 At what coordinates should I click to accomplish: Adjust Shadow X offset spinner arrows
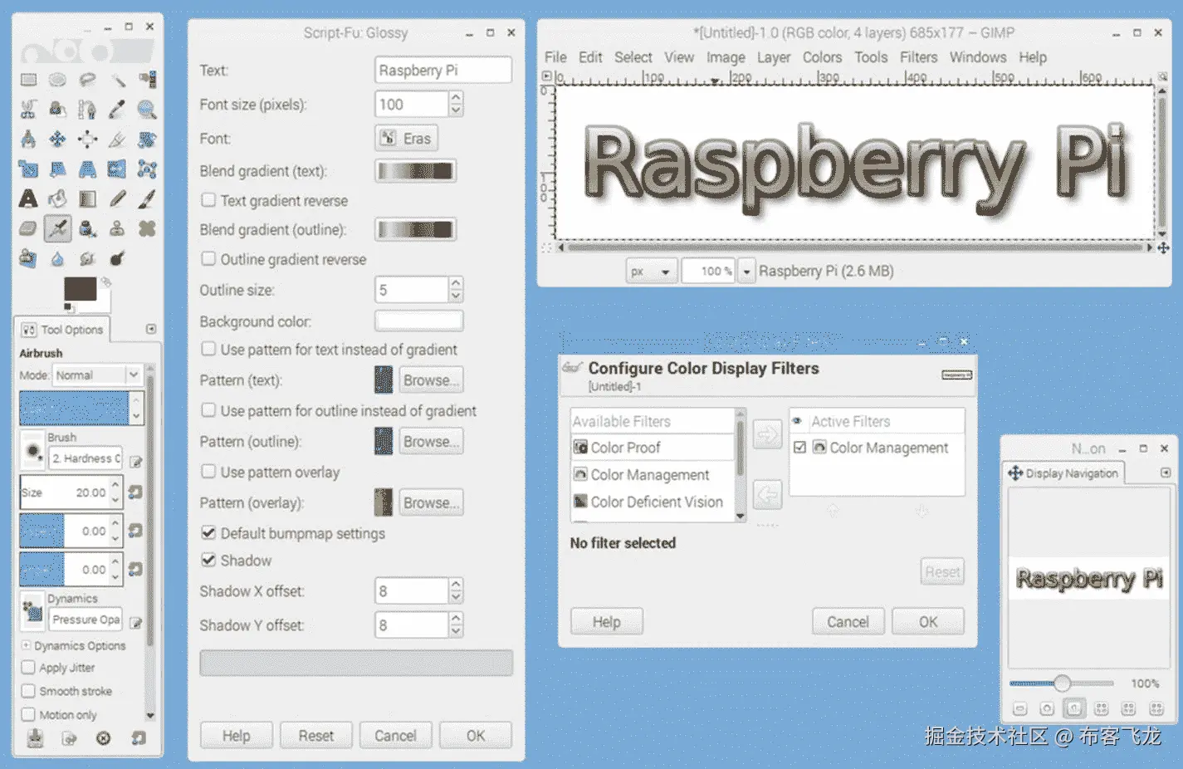tap(456, 591)
